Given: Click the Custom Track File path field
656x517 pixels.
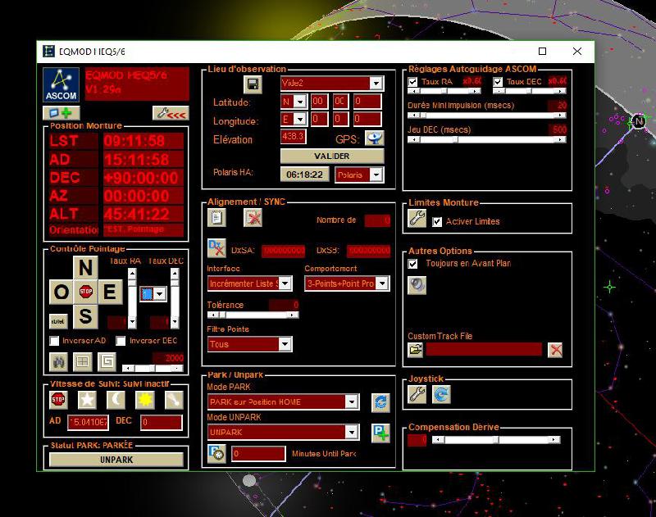Looking at the screenshot, I should pyautogui.click(x=484, y=349).
